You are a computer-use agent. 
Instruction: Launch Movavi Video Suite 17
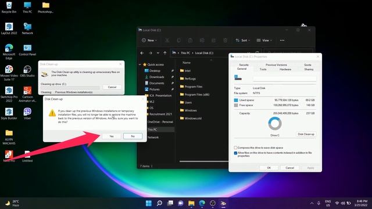click(x=9, y=73)
